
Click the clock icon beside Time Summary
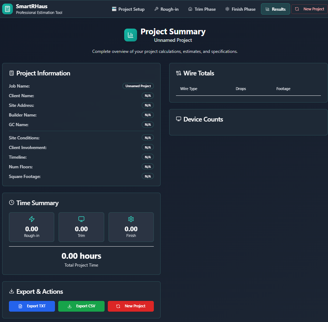pyautogui.click(x=12, y=203)
